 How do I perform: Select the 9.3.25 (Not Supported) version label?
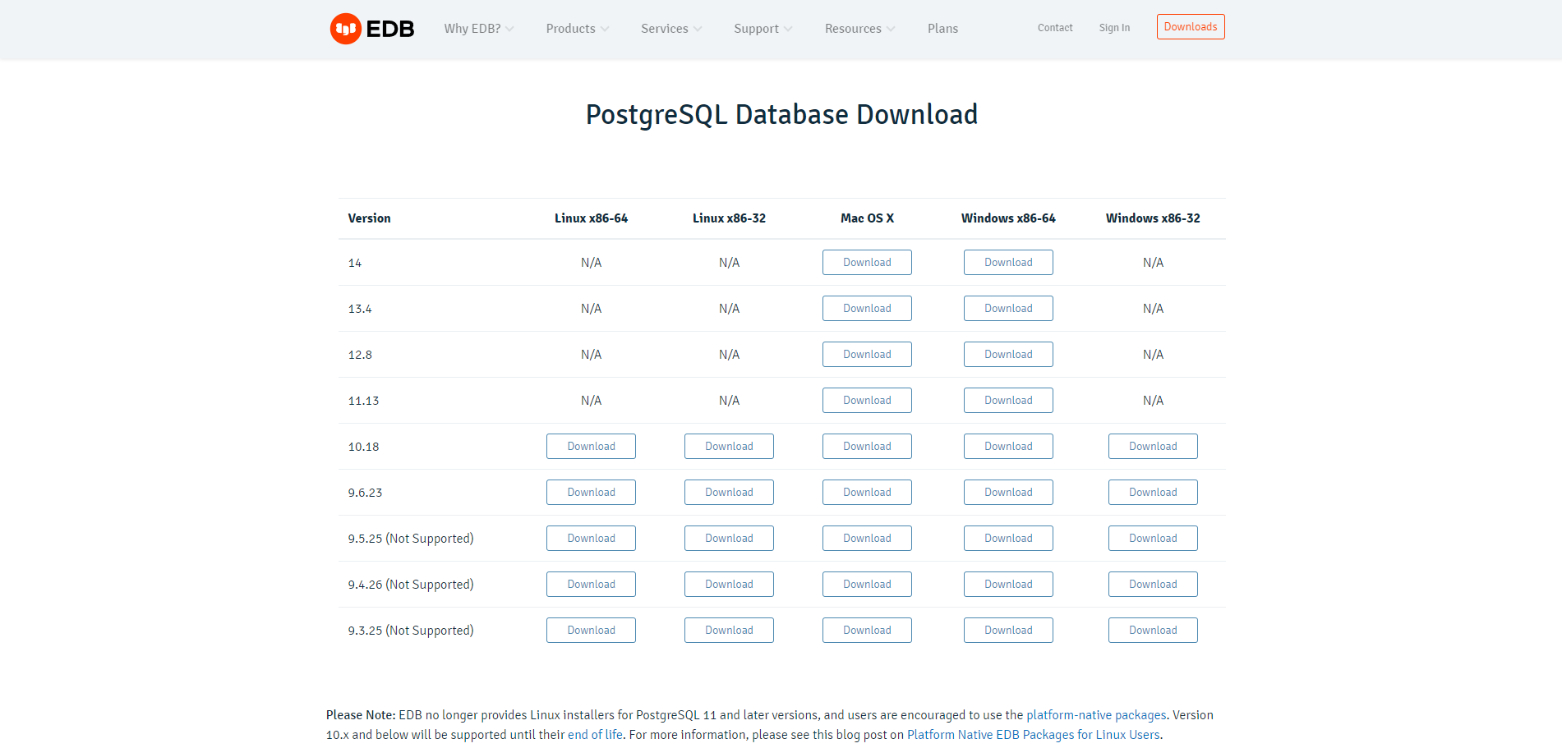click(411, 631)
